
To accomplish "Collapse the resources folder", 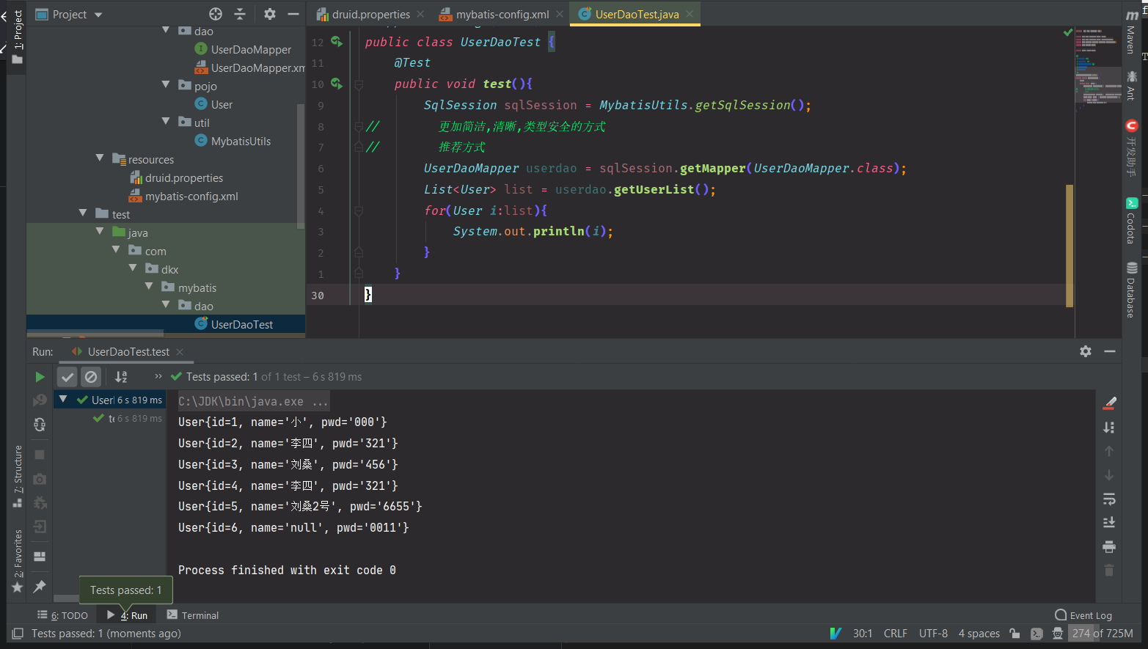I will [100, 158].
